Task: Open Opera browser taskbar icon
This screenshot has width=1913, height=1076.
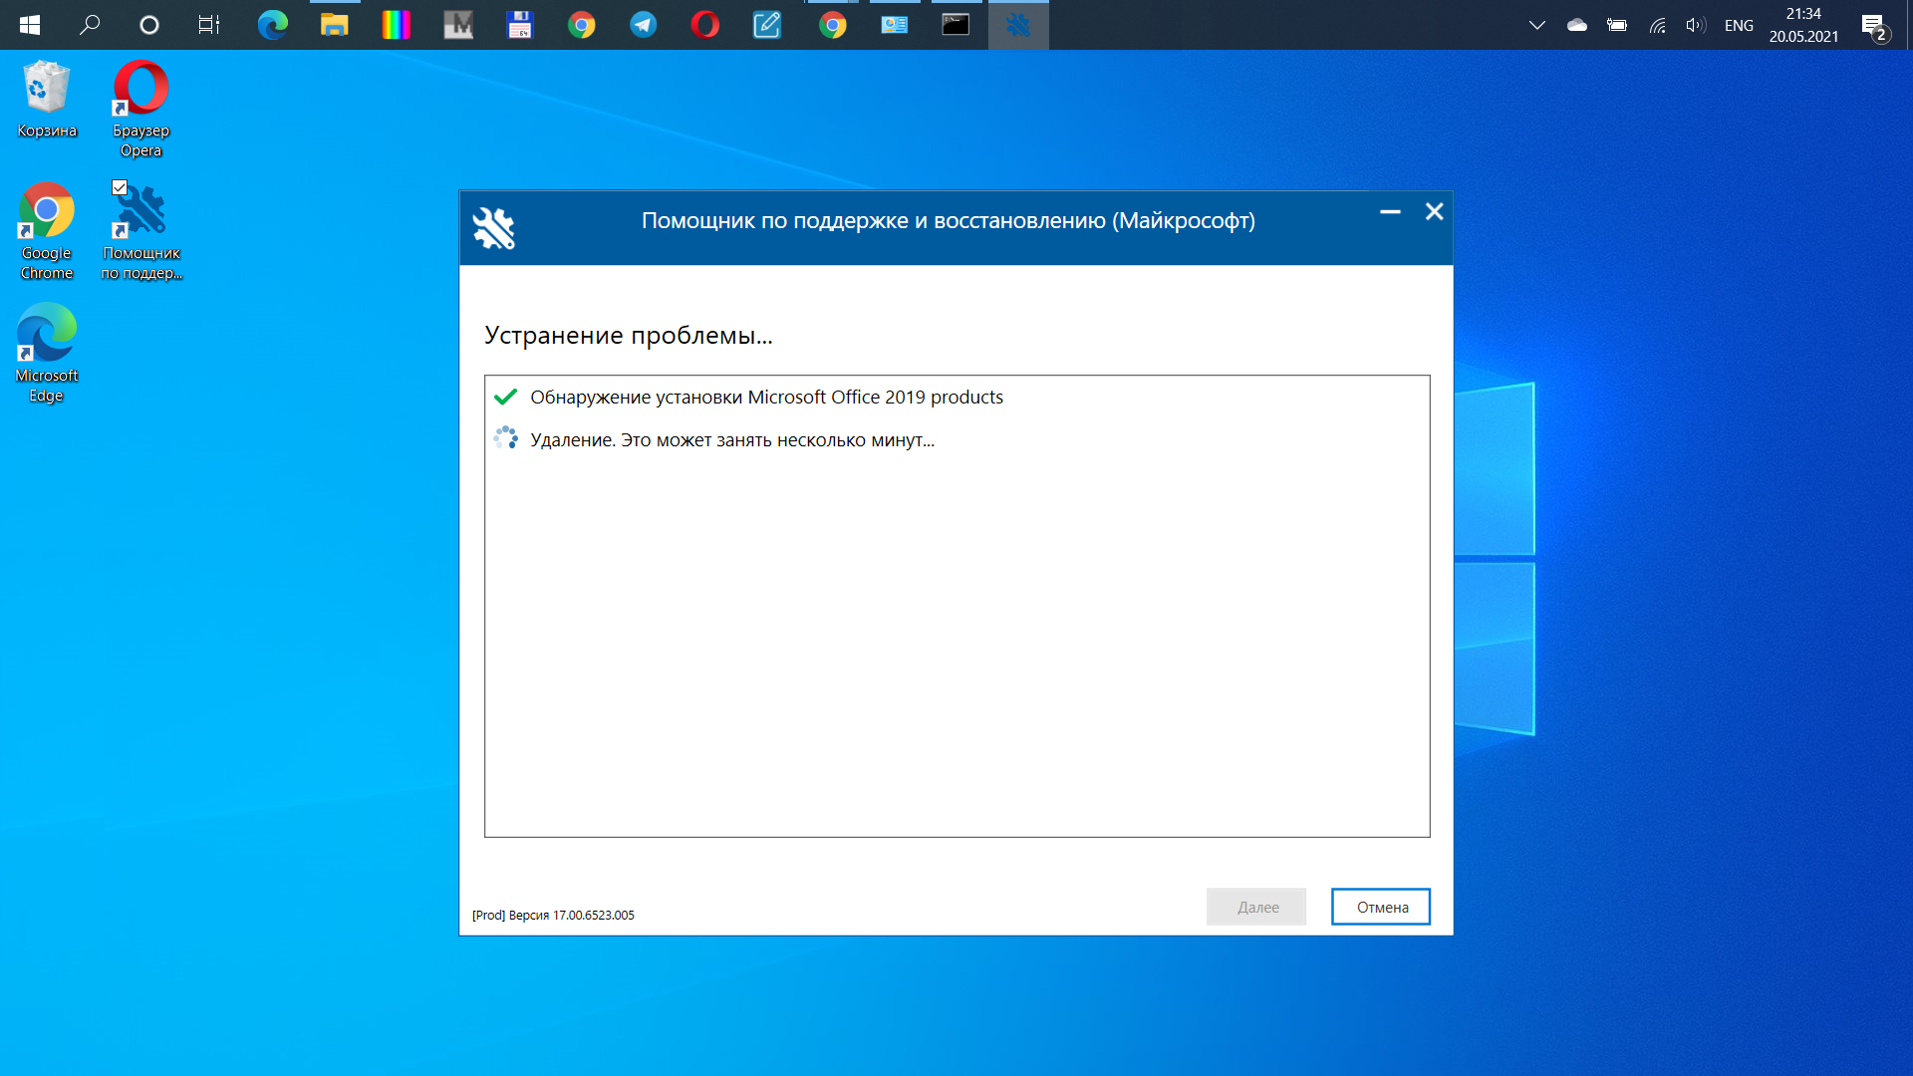Action: pyautogui.click(x=705, y=25)
